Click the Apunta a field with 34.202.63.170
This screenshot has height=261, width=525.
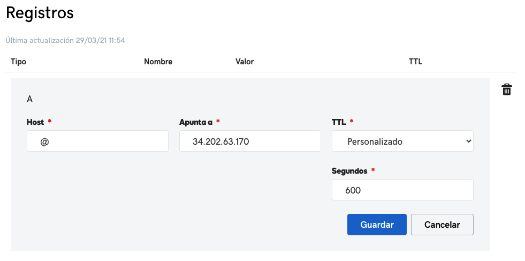coord(250,141)
